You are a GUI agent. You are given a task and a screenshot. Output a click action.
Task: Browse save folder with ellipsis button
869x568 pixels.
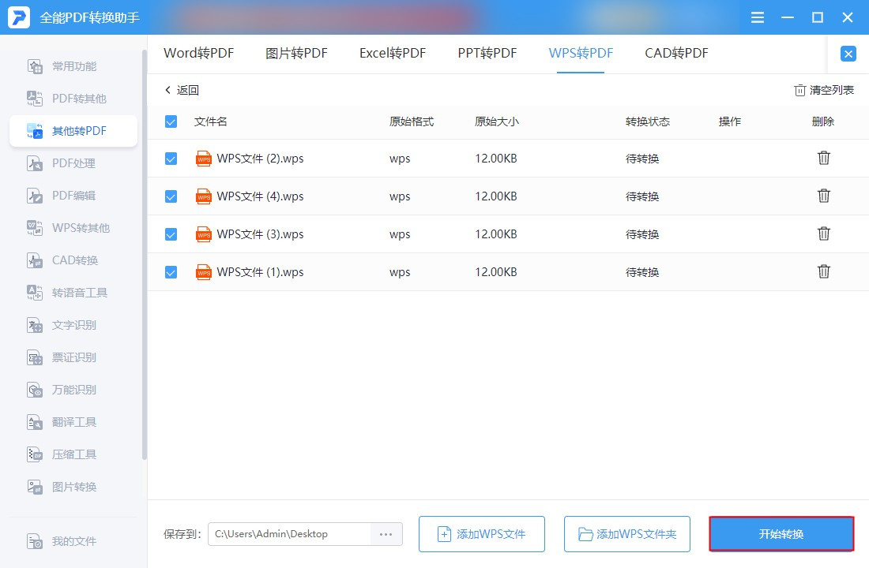coord(386,534)
